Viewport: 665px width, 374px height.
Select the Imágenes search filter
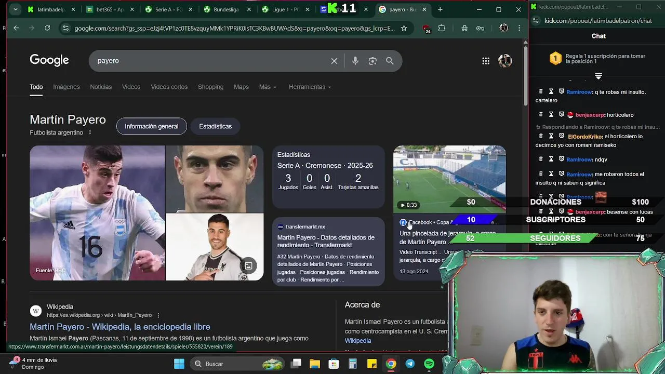pyautogui.click(x=66, y=87)
